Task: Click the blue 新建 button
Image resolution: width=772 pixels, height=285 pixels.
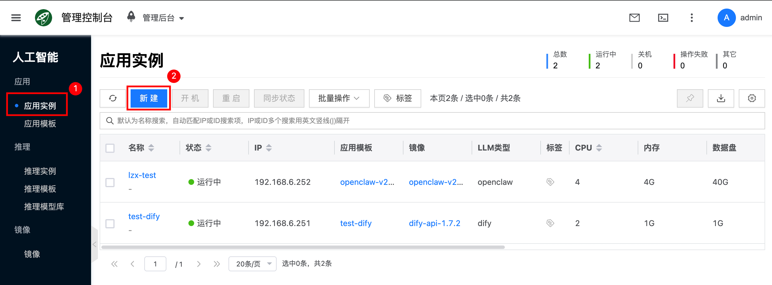Action: [x=149, y=98]
